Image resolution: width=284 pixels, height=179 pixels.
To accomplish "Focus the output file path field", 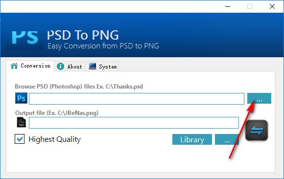I will (134, 123).
